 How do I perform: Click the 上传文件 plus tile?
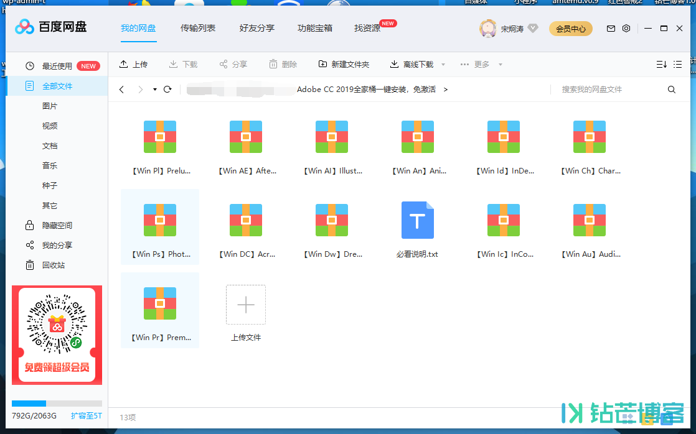click(246, 305)
